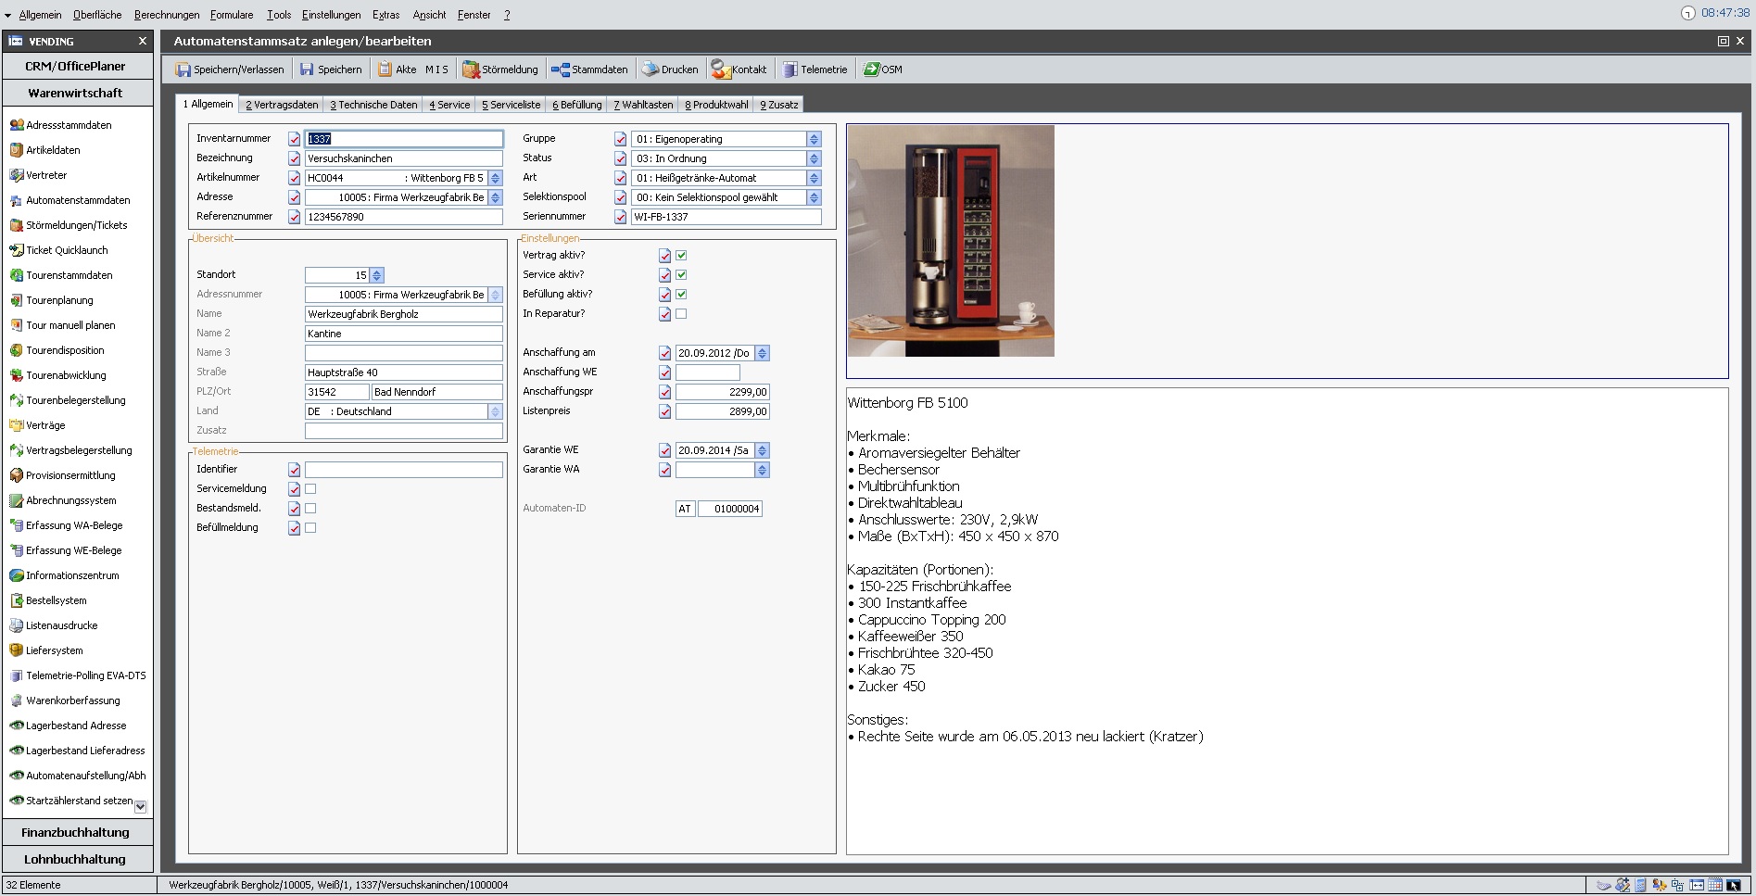Open Liefersystem in the sidebar

55,650
